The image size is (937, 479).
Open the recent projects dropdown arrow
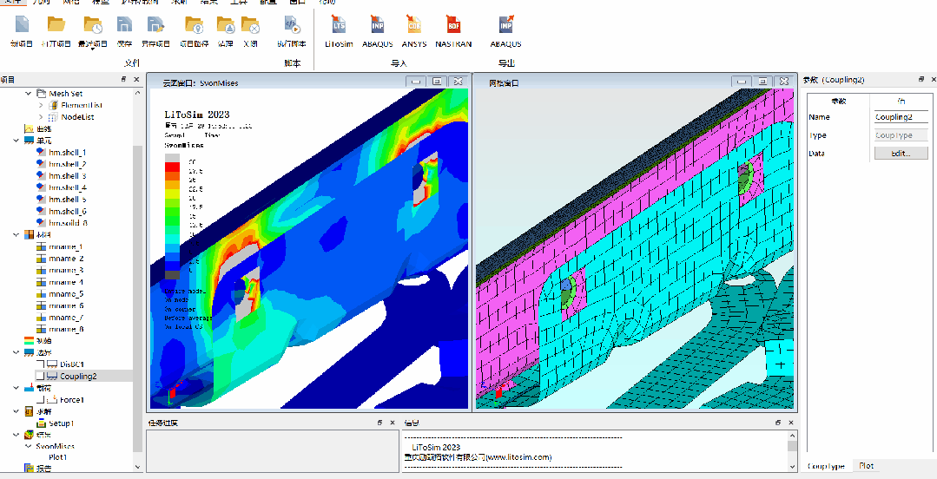93,49
